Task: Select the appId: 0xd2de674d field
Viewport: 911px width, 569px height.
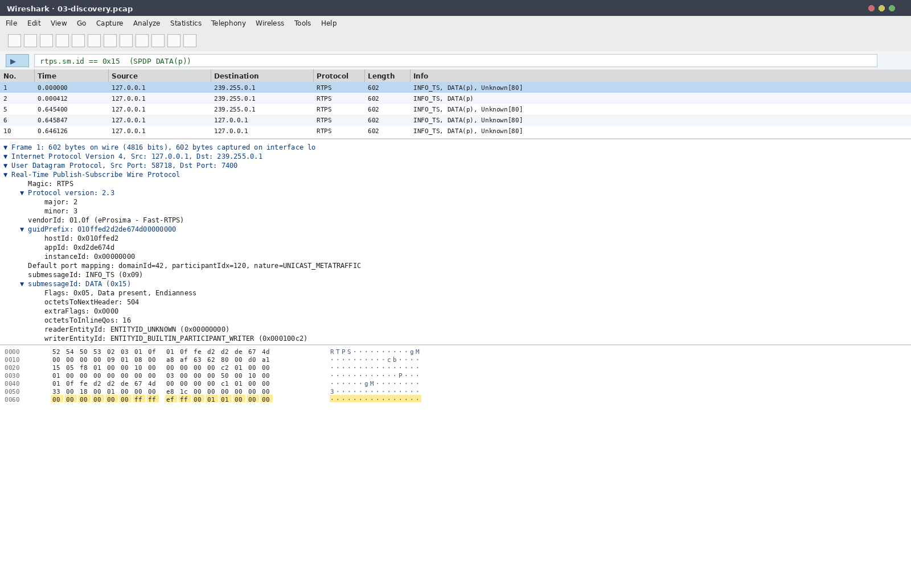Action: pos(79,248)
